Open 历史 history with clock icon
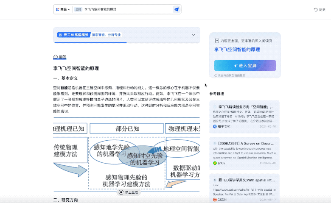 click(320, 10)
